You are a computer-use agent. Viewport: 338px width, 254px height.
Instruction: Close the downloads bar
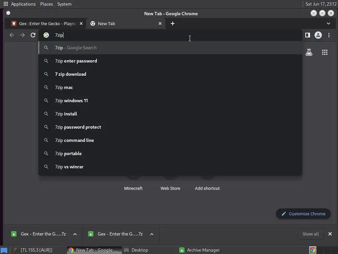click(330, 234)
